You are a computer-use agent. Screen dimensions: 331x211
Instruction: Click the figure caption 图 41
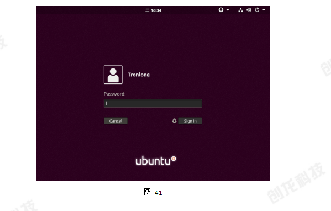click(153, 192)
